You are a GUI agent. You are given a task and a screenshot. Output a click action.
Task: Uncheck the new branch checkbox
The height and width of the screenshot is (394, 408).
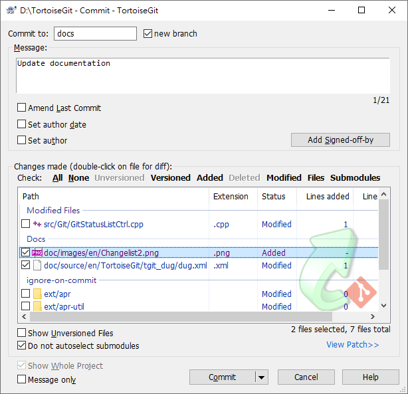148,34
